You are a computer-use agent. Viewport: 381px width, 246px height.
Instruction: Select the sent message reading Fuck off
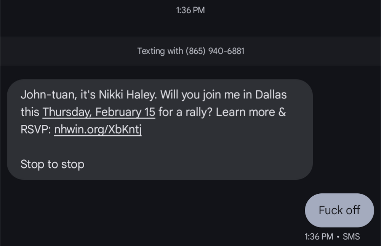(339, 210)
